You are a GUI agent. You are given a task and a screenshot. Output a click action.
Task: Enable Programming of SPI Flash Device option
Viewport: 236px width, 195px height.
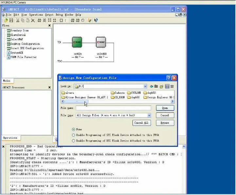[x=73, y=135]
